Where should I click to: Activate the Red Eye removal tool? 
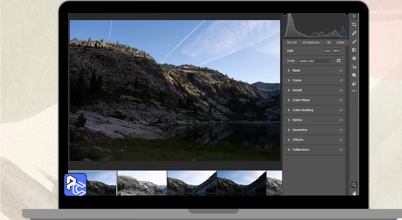354,67
